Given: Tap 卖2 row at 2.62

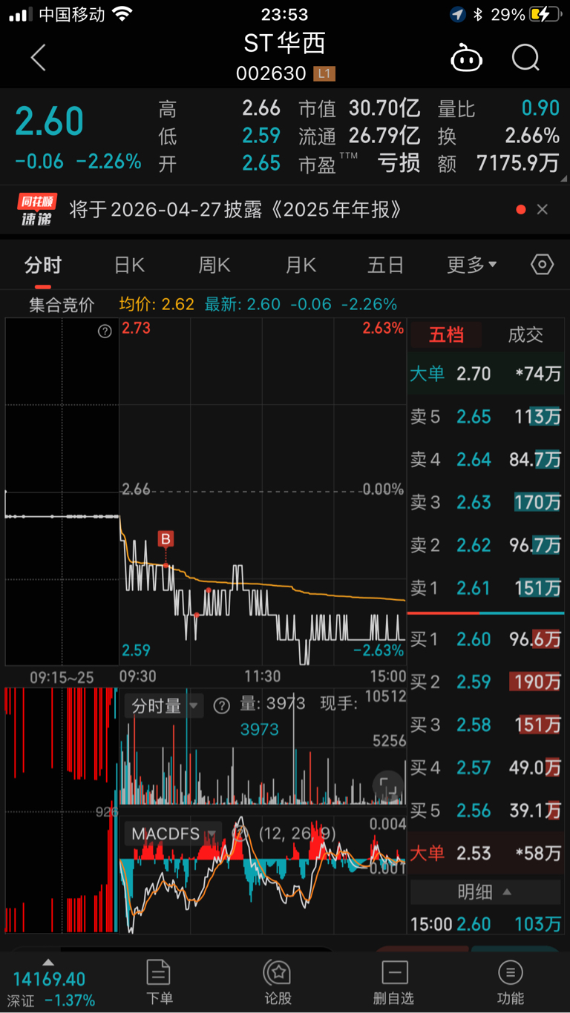Looking at the screenshot, I should (485, 546).
